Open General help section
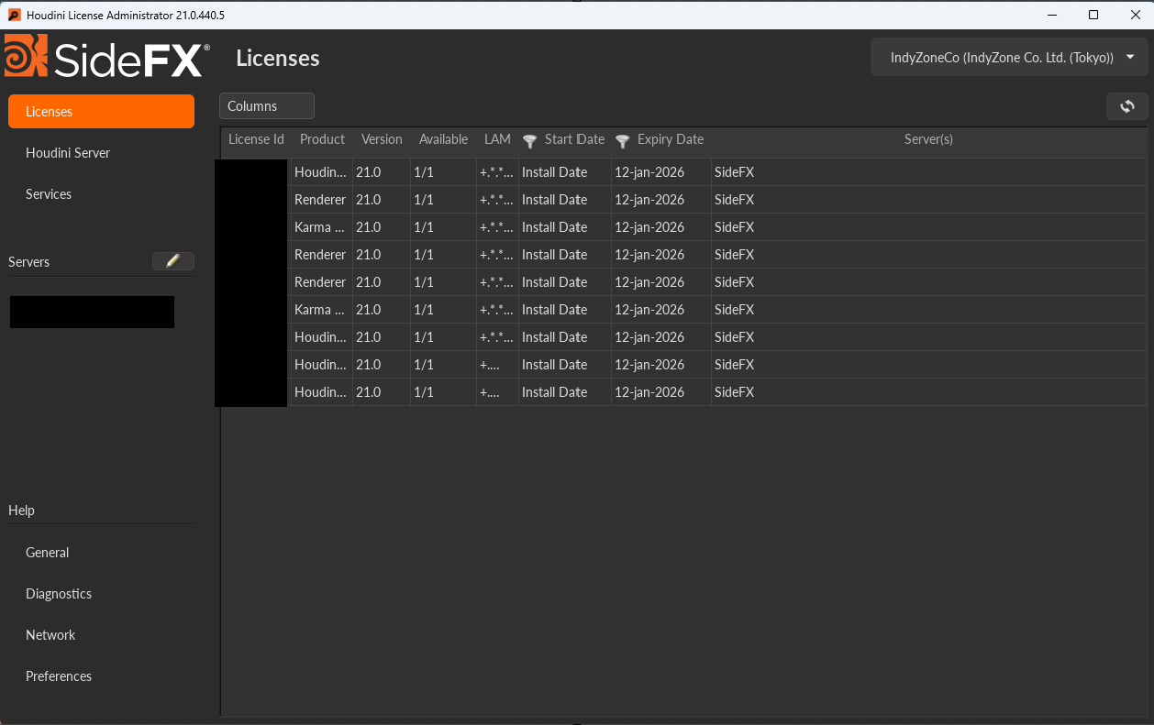The image size is (1154, 725). (x=48, y=553)
